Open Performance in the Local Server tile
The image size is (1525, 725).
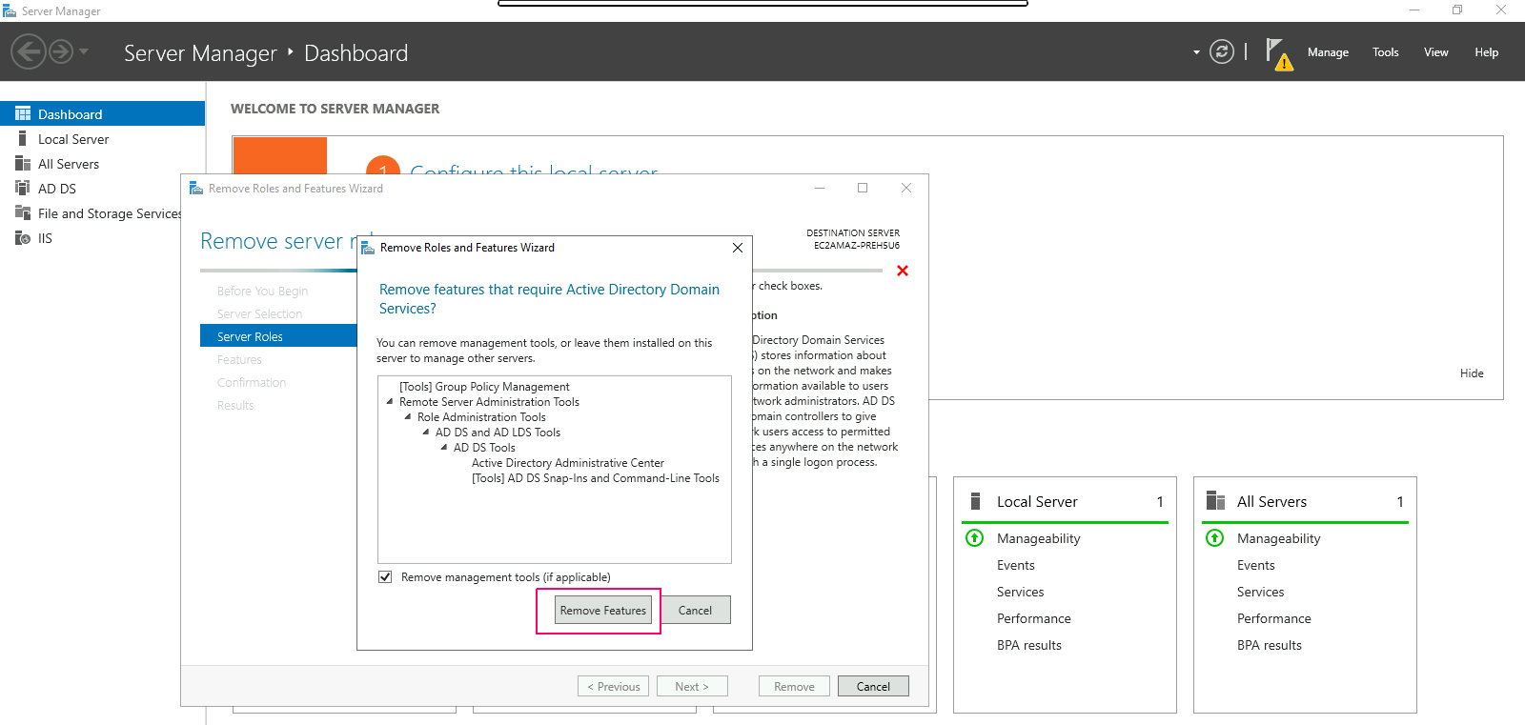click(1034, 618)
